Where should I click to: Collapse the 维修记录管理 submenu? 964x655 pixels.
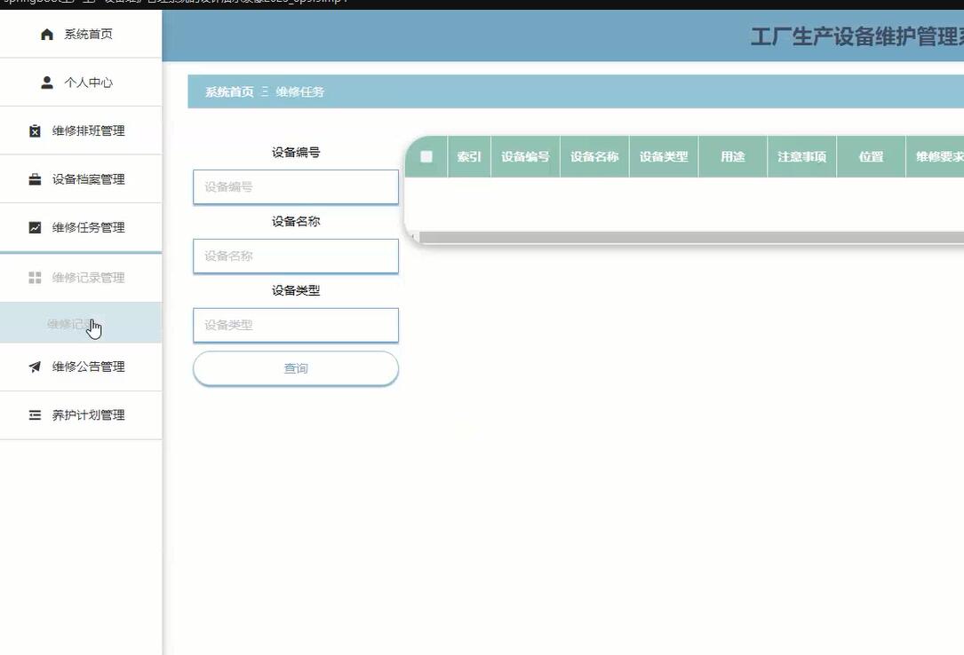pos(90,276)
